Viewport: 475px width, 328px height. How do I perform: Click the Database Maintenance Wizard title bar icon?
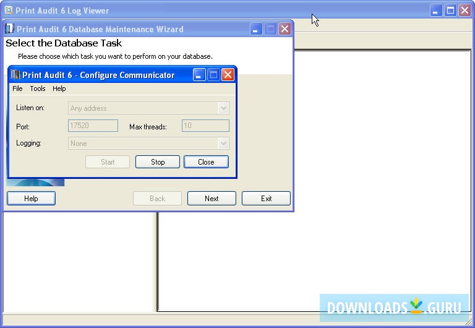point(10,29)
